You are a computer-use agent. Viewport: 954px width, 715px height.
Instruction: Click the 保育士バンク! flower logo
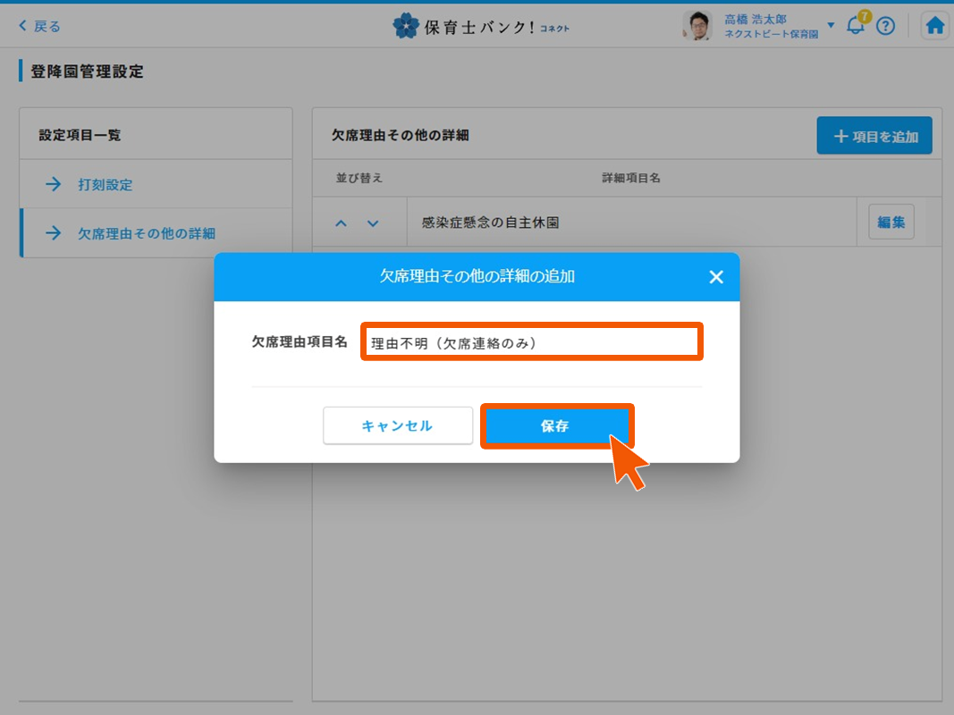tap(406, 26)
